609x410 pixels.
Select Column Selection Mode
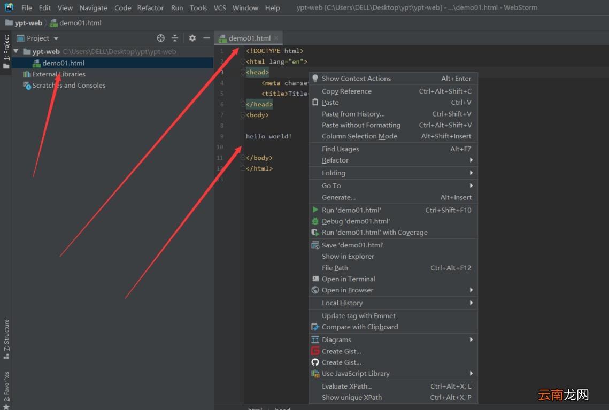[x=393, y=136]
